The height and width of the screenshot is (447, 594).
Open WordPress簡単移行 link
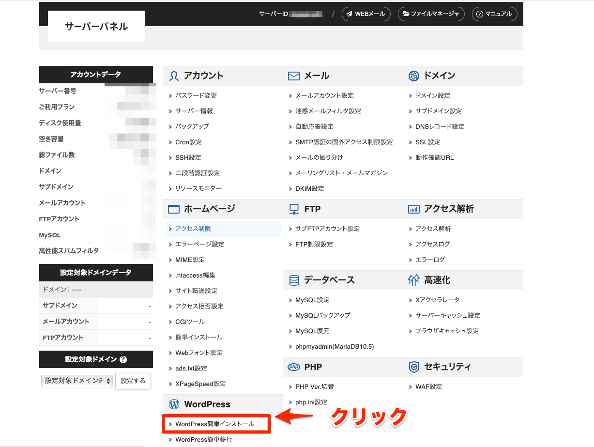(204, 439)
